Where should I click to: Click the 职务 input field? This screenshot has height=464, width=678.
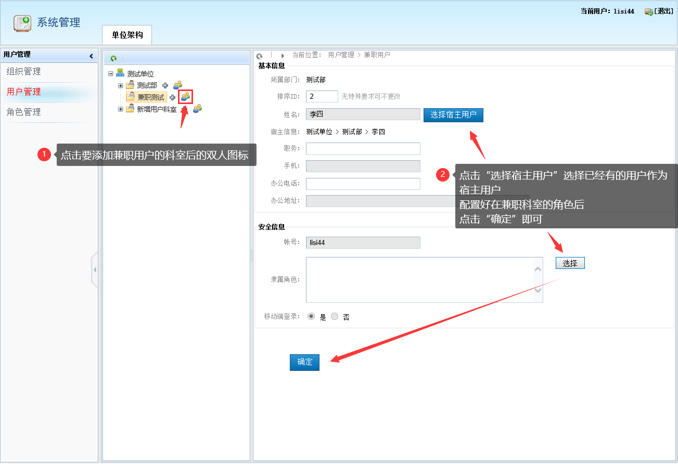click(363, 149)
